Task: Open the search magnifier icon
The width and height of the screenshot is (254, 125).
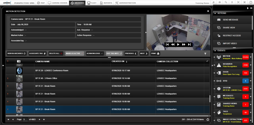Action: tap(226, 3)
